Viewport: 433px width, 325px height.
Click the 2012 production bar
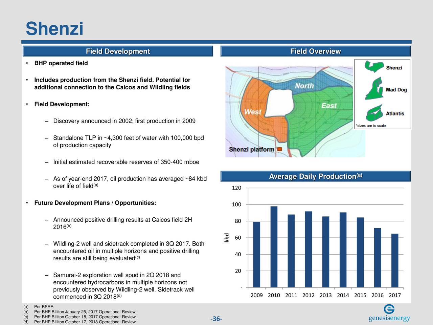(309, 250)
